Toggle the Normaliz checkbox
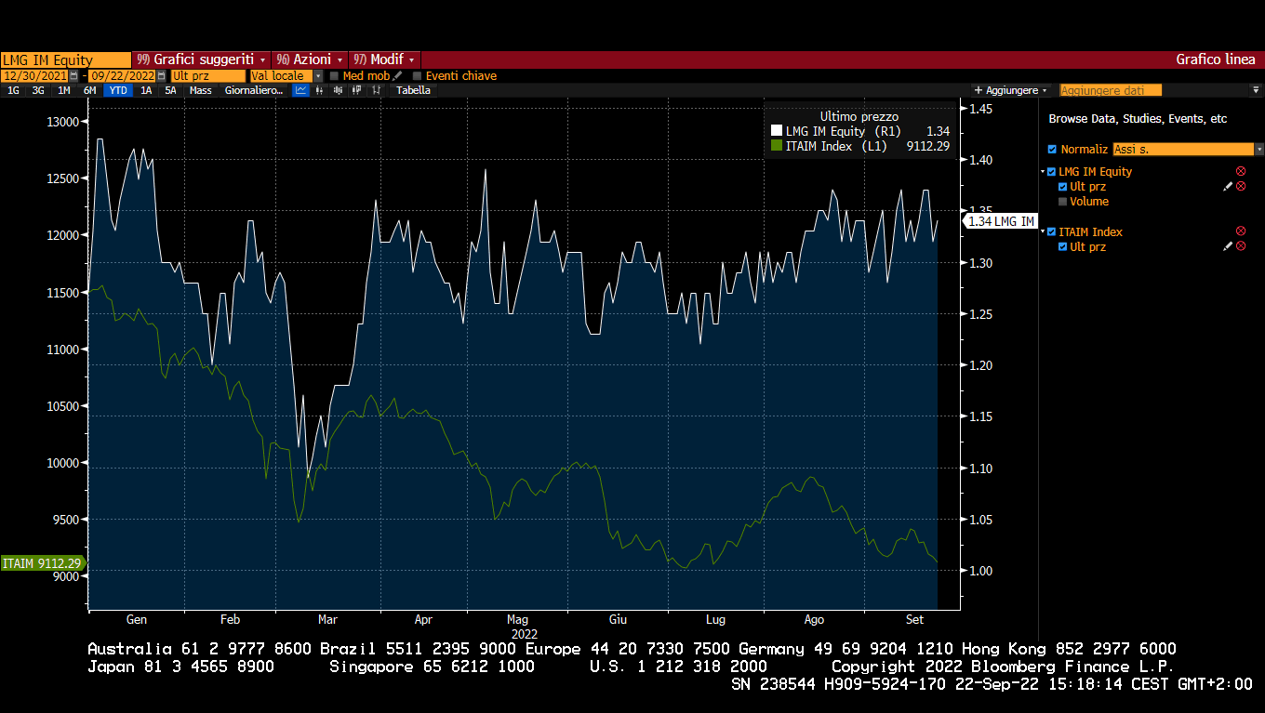Image resolution: width=1265 pixels, height=713 pixels. click(x=1052, y=150)
